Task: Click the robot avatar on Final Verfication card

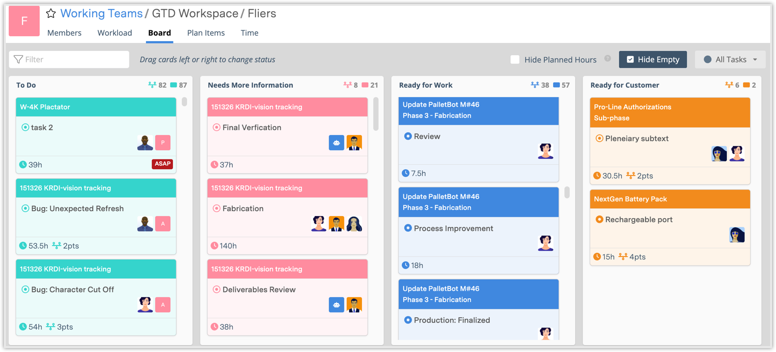Action: coord(336,143)
